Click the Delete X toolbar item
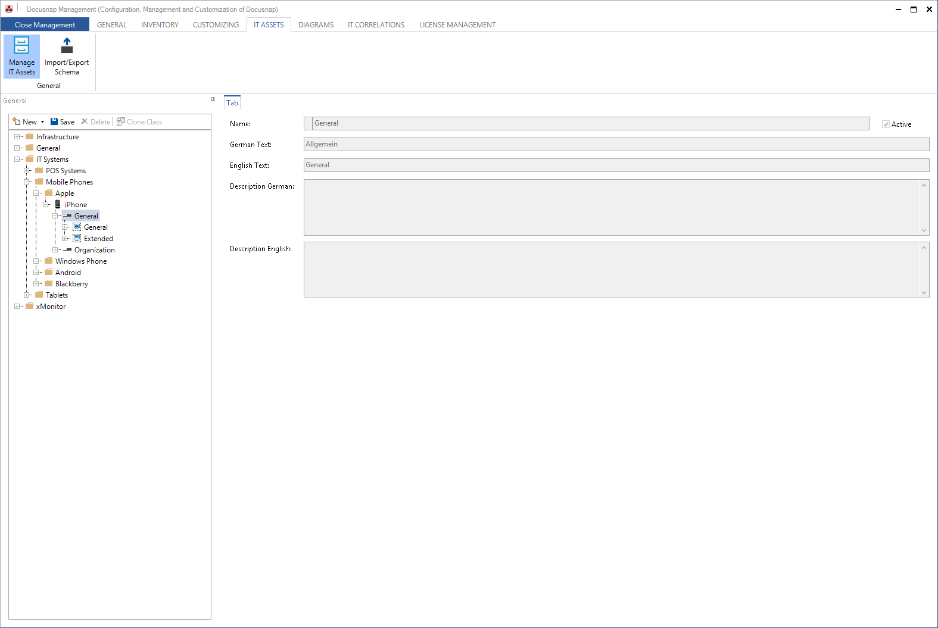 point(96,121)
